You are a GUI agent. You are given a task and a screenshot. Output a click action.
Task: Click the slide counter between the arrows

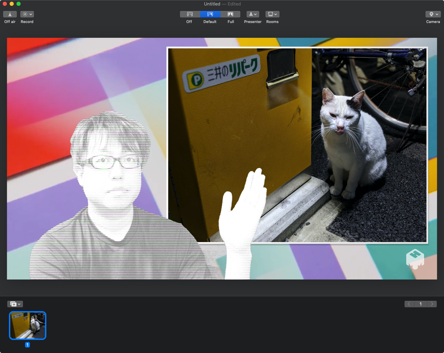click(421, 304)
